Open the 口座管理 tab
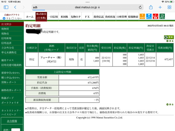The image size is (175, 131). point(122,17)
